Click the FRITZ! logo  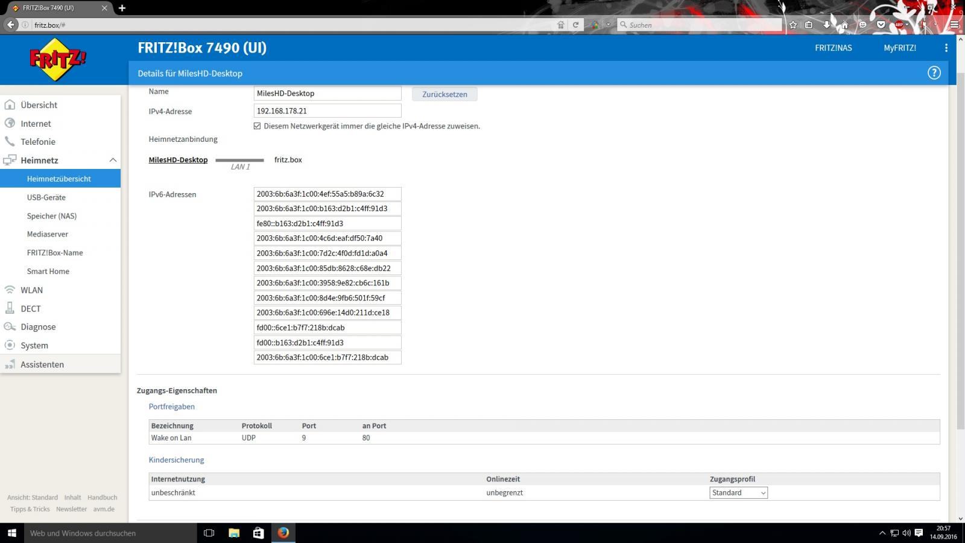[58, 59]
